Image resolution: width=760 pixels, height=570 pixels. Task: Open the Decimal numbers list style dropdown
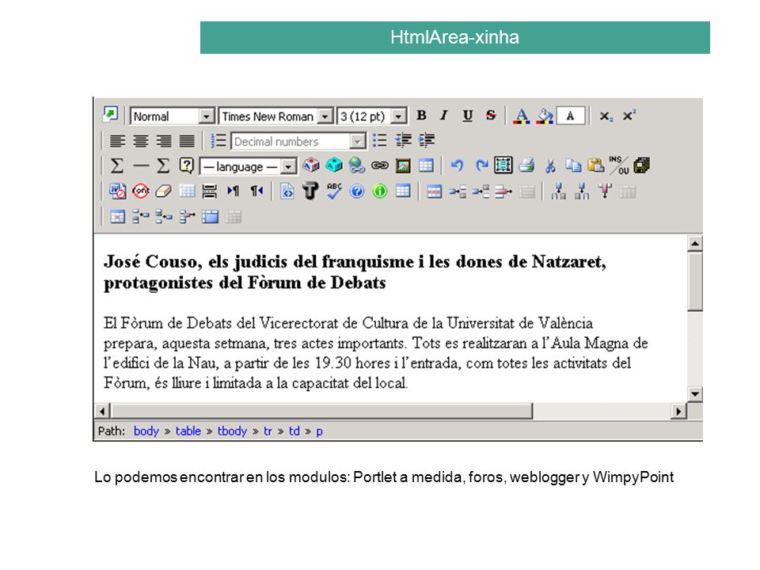pyautogui.click(x=298, y=142)
